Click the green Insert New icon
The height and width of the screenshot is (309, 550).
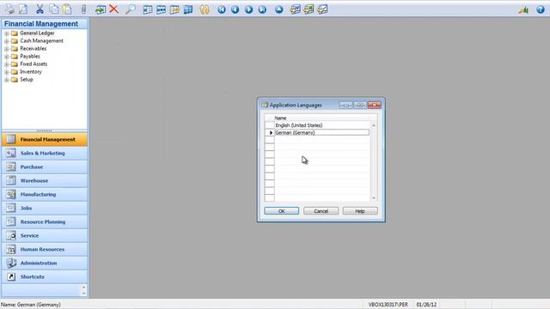[x=101, y=9]
